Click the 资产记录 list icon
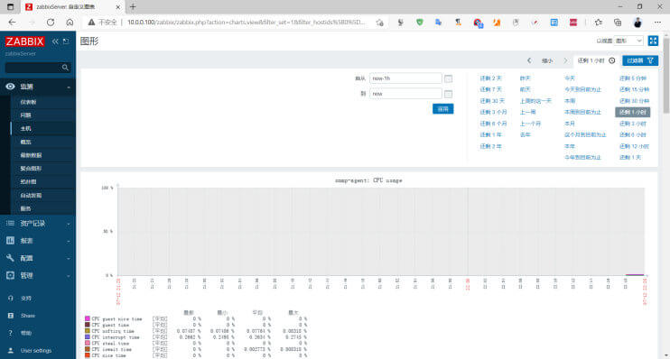The width and height of the screenshot is (670, 359). [10, 224]
